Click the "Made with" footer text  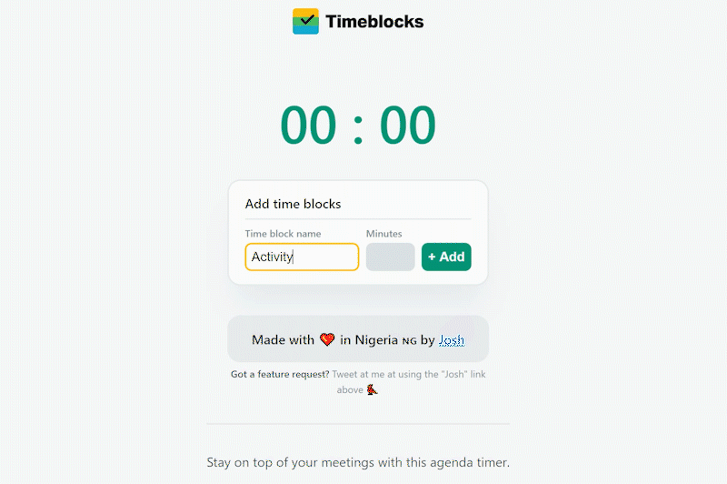283,340
